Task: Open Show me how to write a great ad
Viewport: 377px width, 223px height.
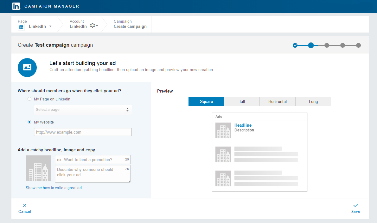Action: [x=54, y=188]
